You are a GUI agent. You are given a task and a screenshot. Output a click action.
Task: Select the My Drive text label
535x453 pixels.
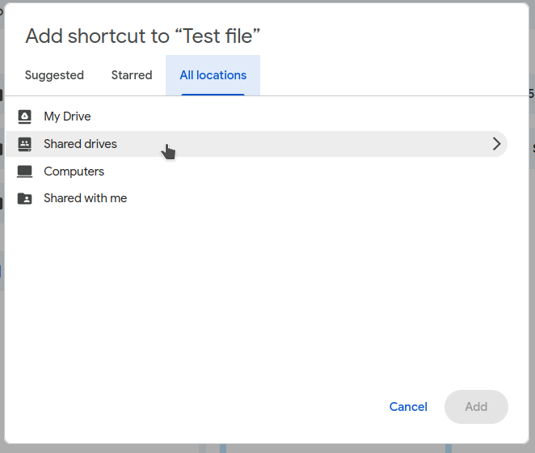[x=67, y=116]
